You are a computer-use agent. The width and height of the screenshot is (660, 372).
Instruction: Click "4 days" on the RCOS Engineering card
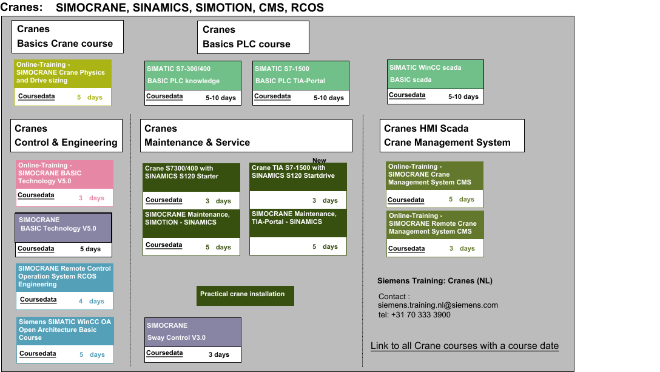[92, 301]
